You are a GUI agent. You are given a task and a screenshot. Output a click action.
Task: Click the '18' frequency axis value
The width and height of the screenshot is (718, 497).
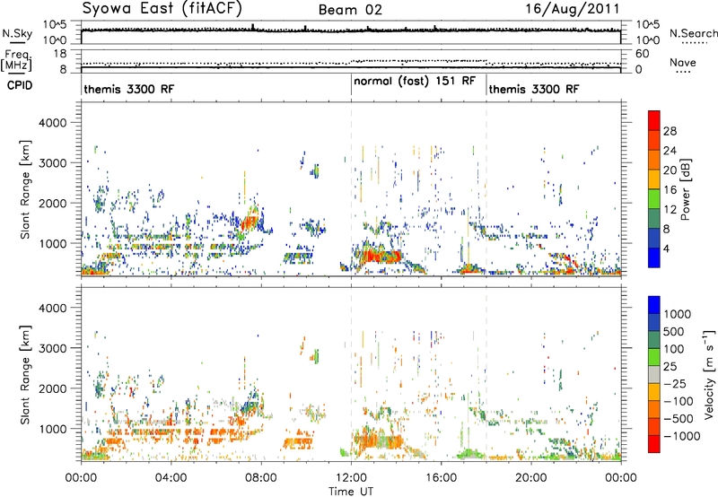(60, 54)
